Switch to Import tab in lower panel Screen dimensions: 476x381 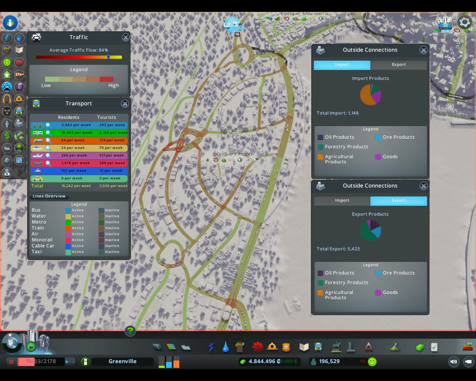tap(342, 201)
